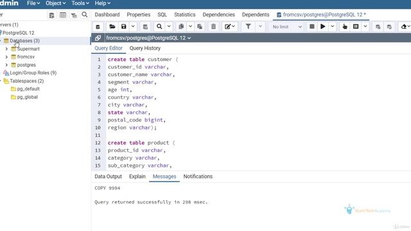This screenshot has width=411, height=231.
Task: Switch to the Dependents tab
Action: [256, 15]
